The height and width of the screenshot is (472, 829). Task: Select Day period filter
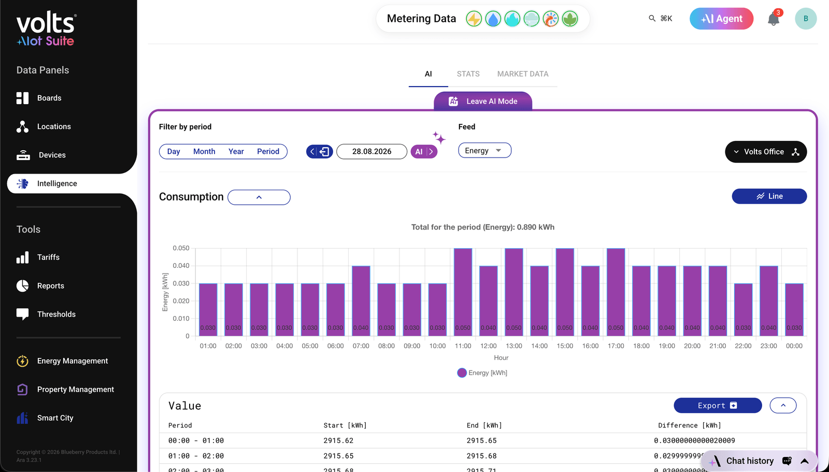pyautogui.click(x=174, y=151)
